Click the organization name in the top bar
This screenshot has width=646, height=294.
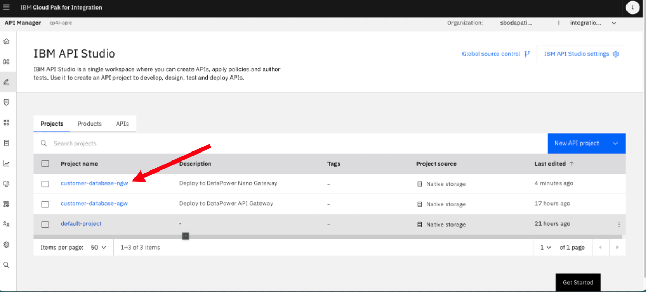point(516,23)
